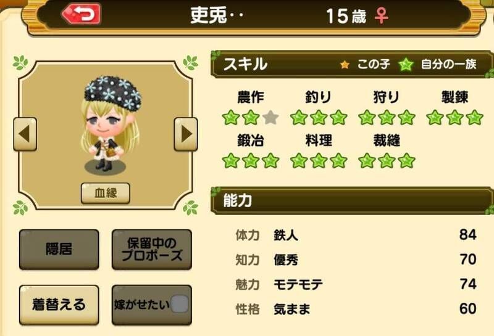Click the green 自分の一族 star legend
Image resolution: width=494 pixels, height=336 pixels.
coord(406,65)
